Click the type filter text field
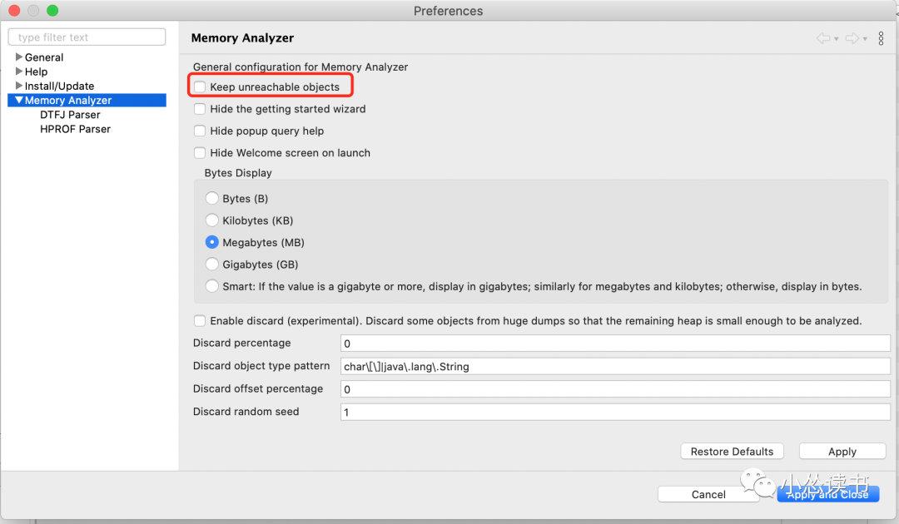 (87, 37)
